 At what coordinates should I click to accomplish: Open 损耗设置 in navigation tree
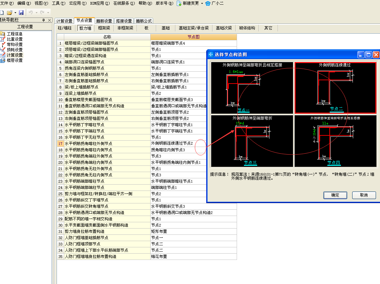(15, 50)
